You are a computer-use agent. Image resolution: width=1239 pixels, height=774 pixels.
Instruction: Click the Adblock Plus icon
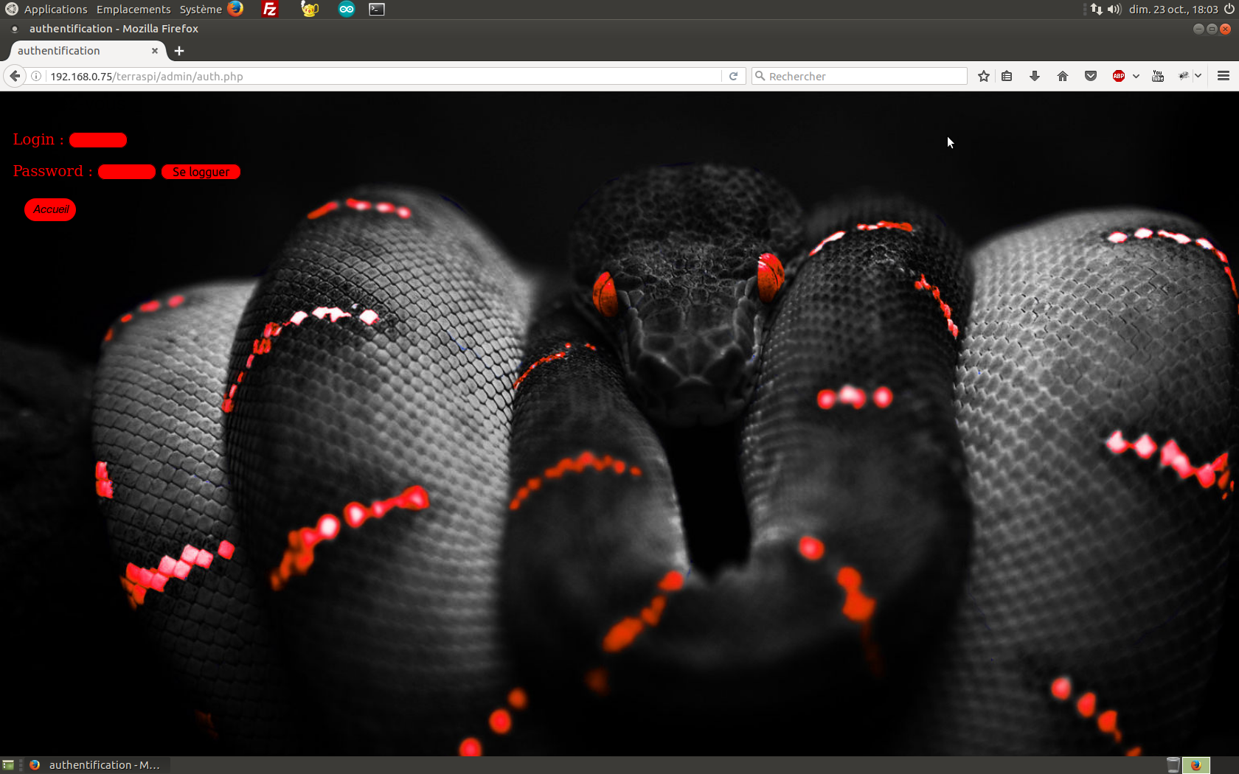1118,76
